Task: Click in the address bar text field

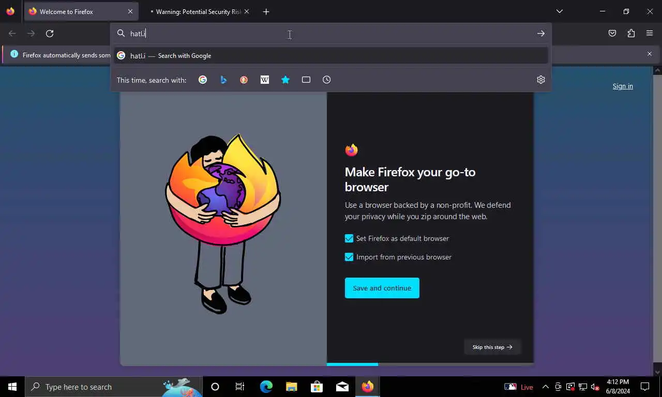Action: (331, 34)
